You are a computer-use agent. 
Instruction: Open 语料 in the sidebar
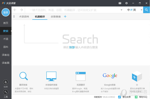tap(6, 47)
